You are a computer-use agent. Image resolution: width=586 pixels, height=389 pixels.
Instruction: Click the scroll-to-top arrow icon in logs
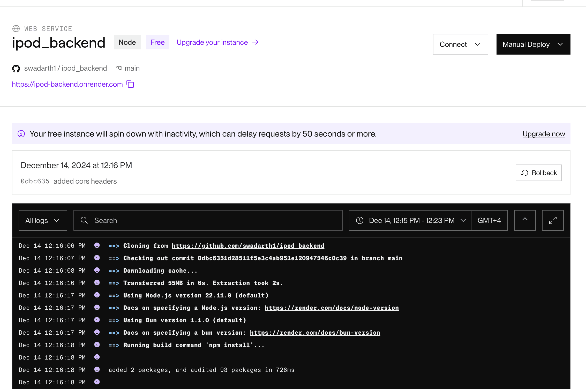[525, 220]
